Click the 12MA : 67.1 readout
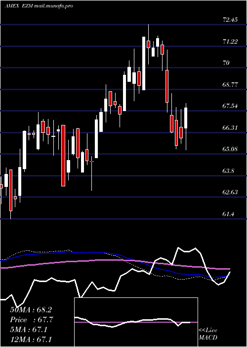The height and width of the screenshot is (347, 247). click(x=31, y=339)
